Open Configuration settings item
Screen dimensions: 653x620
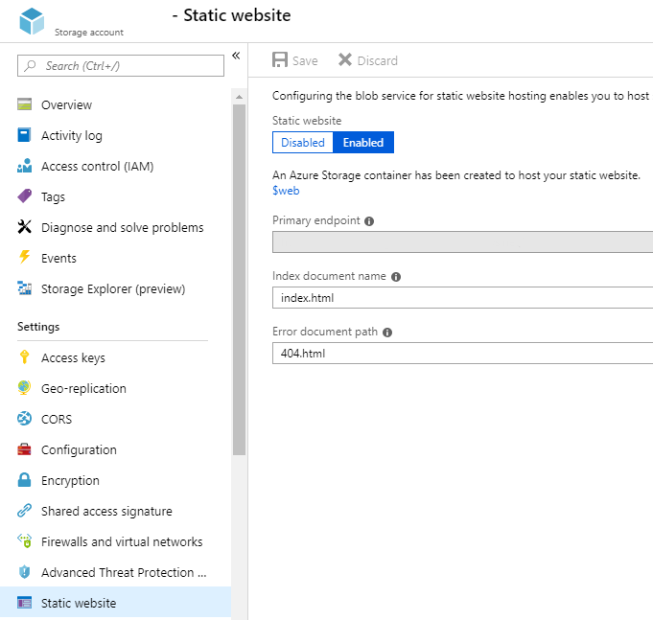point(79,449)
